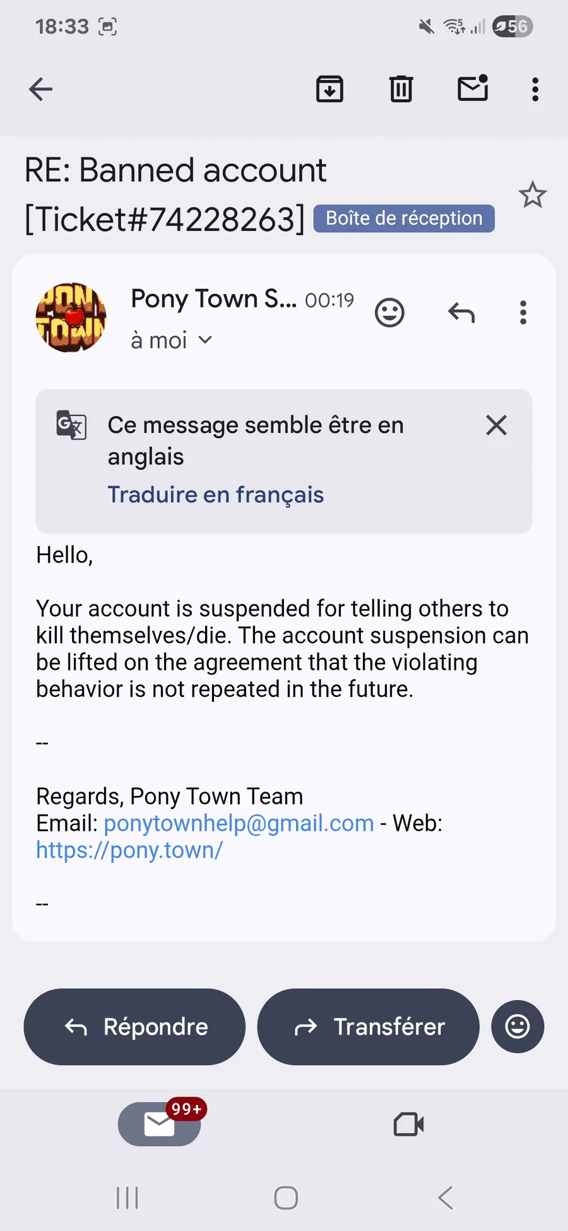Dismiss the translation suggestion banner
Image resolution: width=568 pixels, height=1231 pixels.
[496, 425]
